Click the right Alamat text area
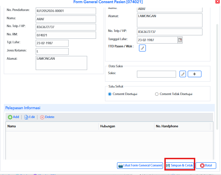The width and height of the screenshot is (221, 175). [x=170, y=20]
